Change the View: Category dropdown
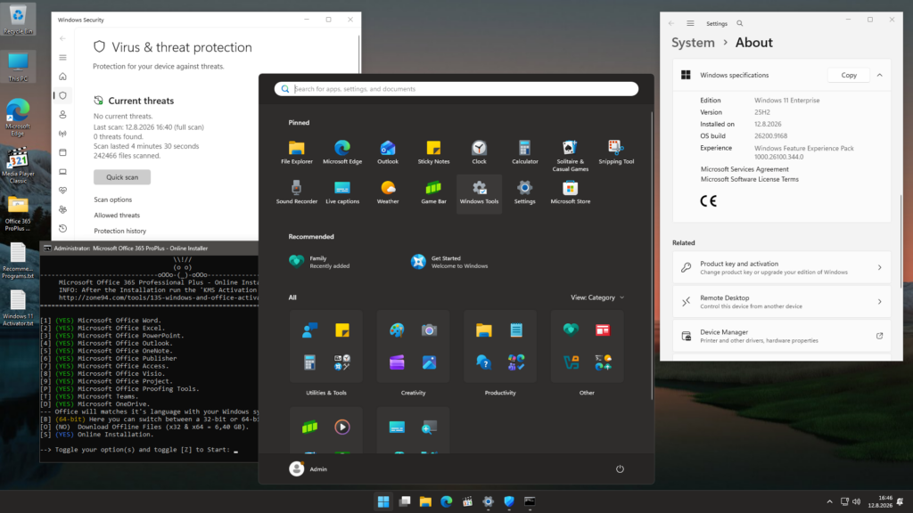The image size is (913, 513). point(597,297)
